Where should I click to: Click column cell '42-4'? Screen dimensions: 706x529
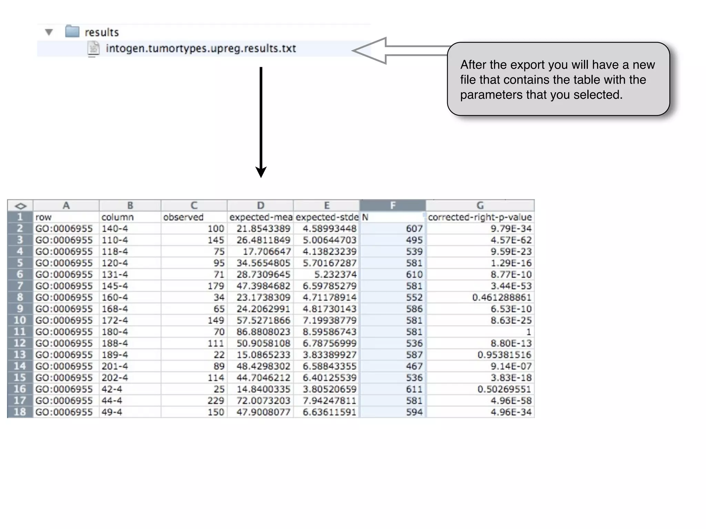(130, 389)
